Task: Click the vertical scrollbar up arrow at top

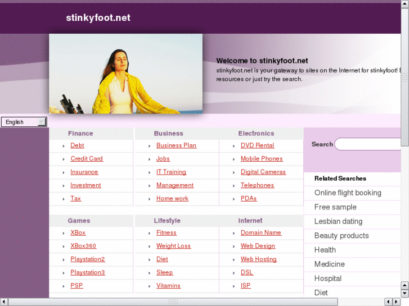Action: tap(405, 3)
